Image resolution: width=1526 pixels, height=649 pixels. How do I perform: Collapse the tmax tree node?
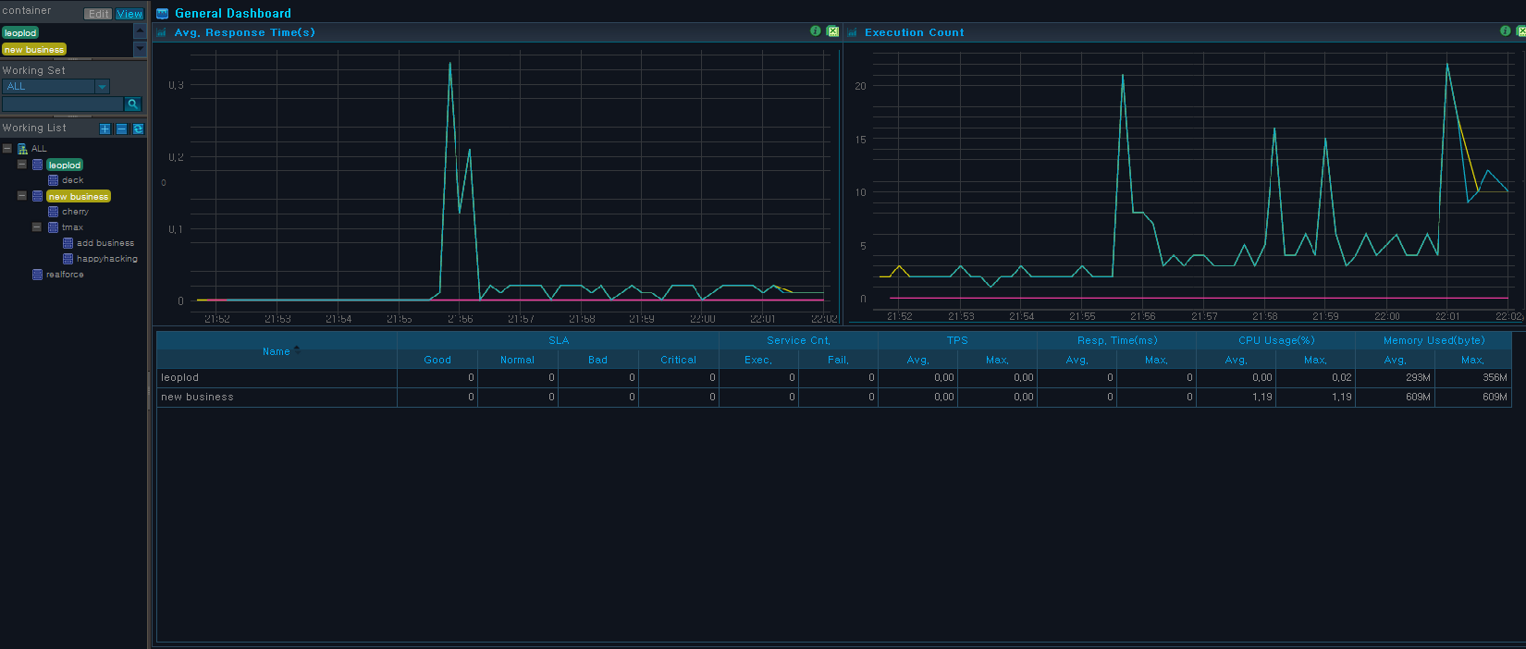coord(36,227)
